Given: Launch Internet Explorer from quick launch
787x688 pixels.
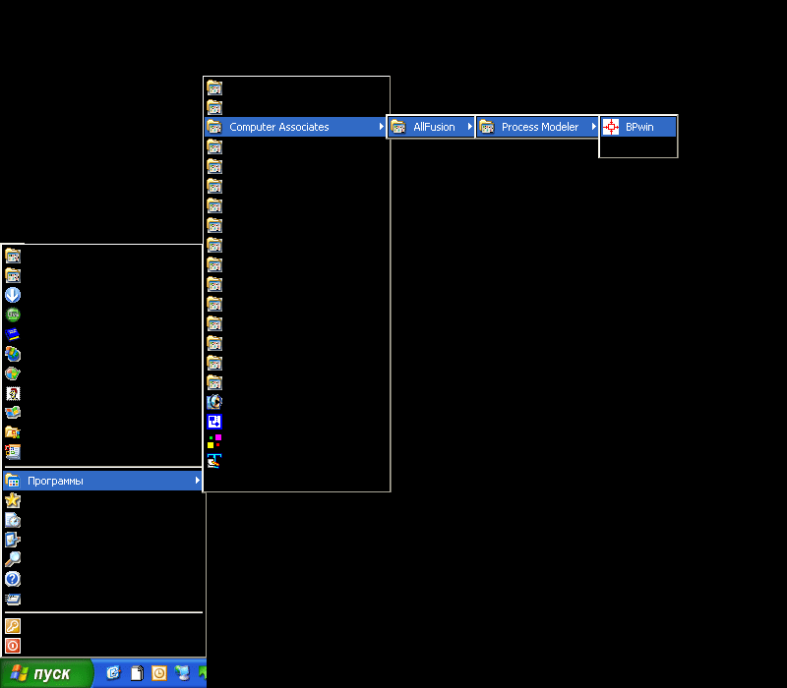Looking at the screenshot, I should click(114, 673).
